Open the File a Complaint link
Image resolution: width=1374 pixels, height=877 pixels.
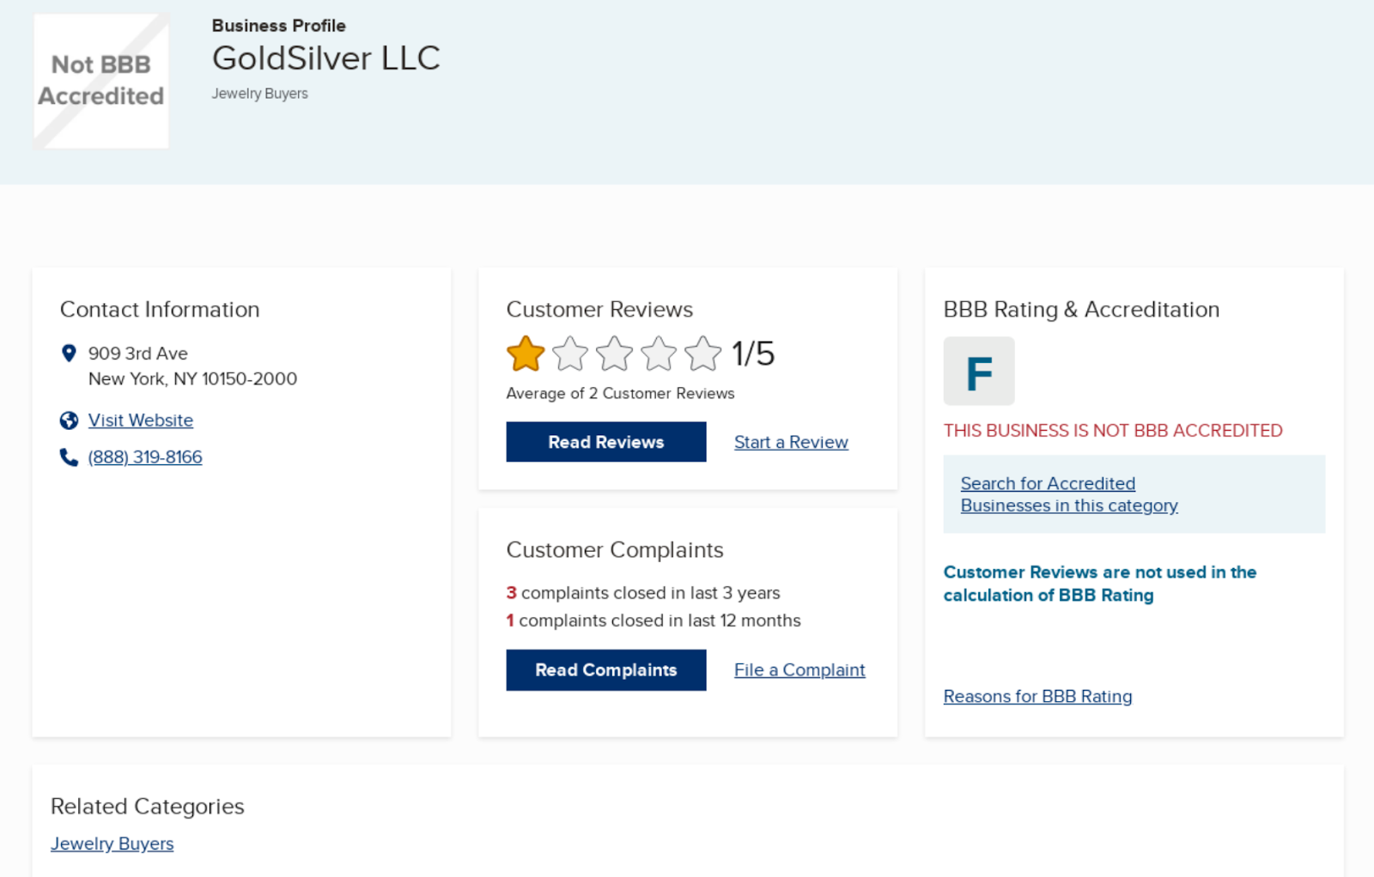click(x=799, y=670)
